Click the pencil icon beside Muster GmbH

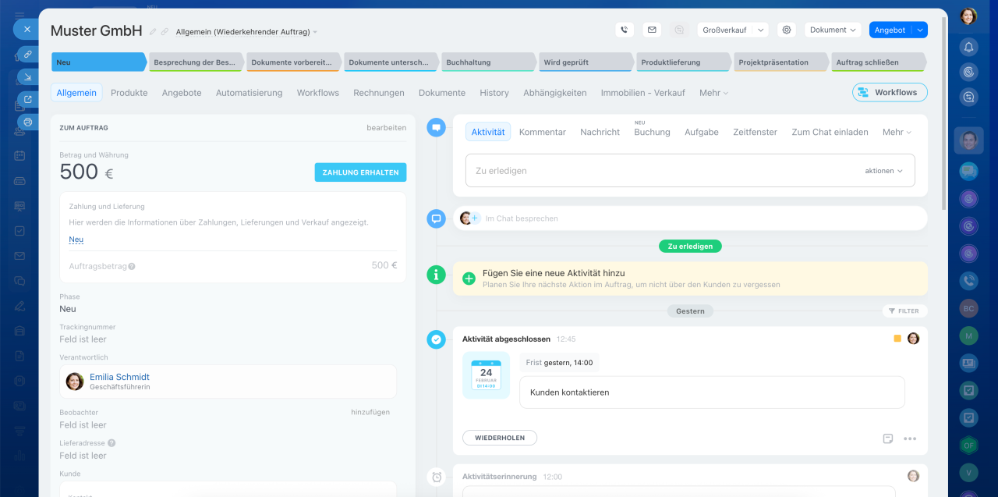click(153, 32)
